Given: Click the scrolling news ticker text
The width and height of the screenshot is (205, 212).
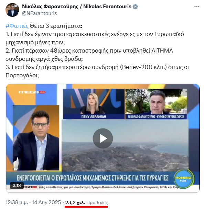Looking at the screenshot, I should pyautogui.click(x=108, y=187).
